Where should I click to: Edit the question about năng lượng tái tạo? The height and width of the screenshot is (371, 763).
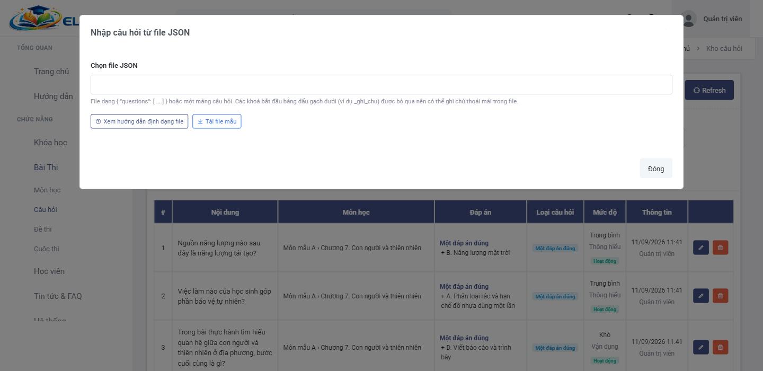coord(701,248)
